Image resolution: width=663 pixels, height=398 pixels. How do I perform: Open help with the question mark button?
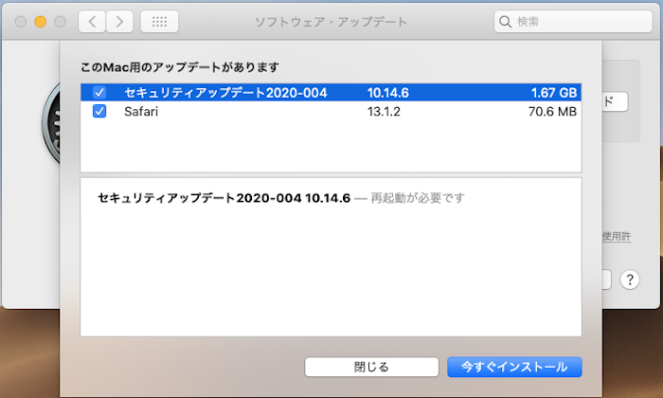pyautogui.click(x=630, y=280)
